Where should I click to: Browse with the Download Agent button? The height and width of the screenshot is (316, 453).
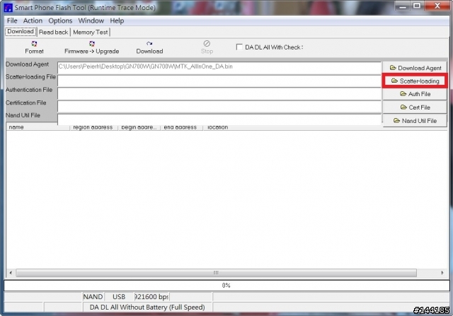click(x=415, y=68)
